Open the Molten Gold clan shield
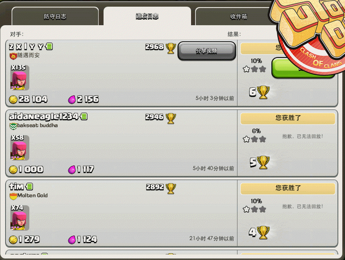 tap(13, 196)
